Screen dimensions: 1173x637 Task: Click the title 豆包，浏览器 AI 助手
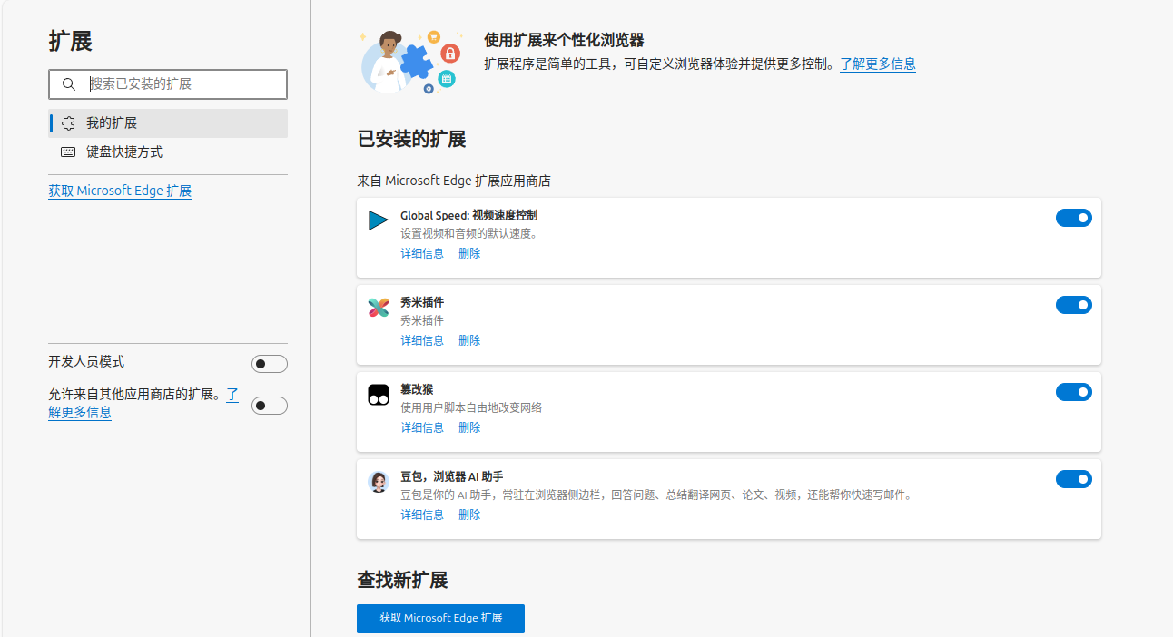451,476
